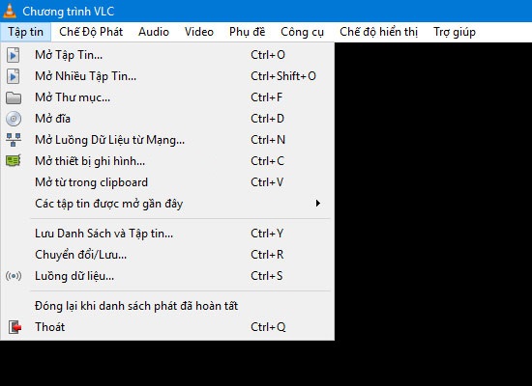Click the Ctrl+Y shortcut label

pyautogui.click(x=267, y=234)
